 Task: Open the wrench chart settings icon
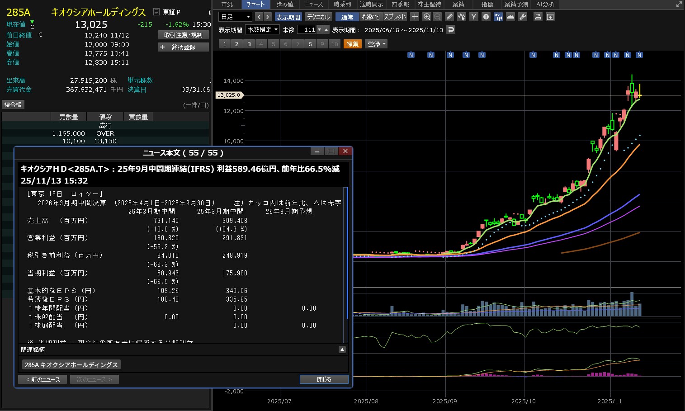[523, 17]
